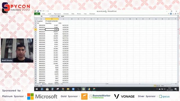Click the 'Quantity' header cell
180x101 pixels.
52,23
